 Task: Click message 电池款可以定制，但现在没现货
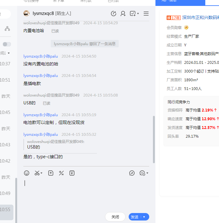click(x=54, y=122)
